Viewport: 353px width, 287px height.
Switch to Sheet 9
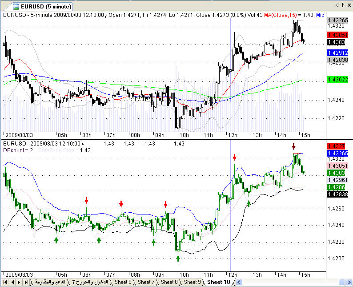pos(192,282)
